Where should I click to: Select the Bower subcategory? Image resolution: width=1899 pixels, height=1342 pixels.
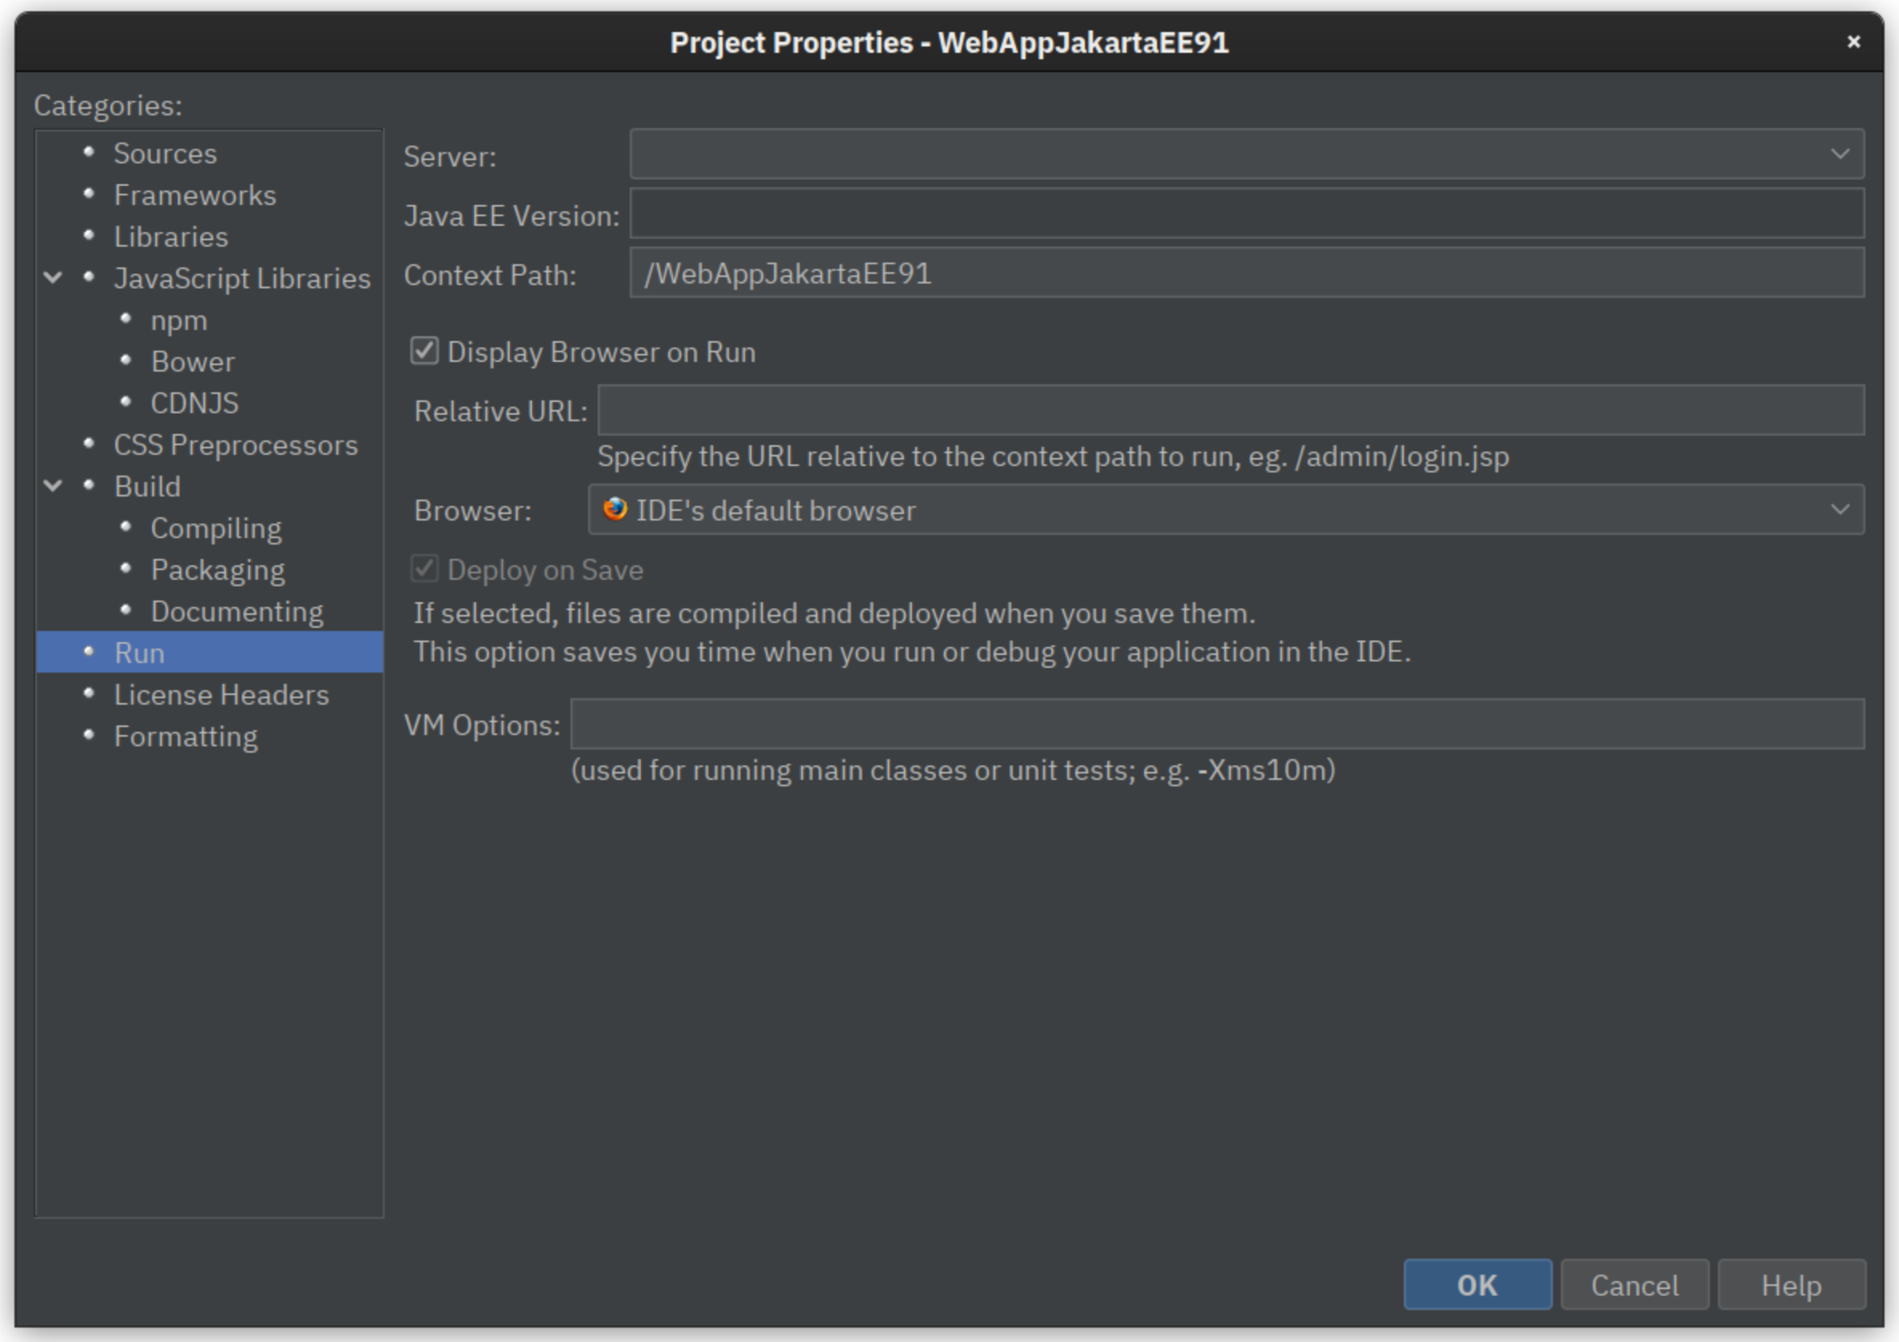(x=193, y=361)
